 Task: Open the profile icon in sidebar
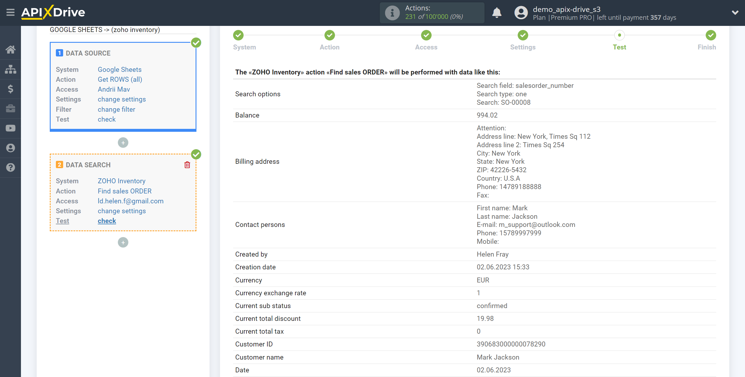(10, 148)
